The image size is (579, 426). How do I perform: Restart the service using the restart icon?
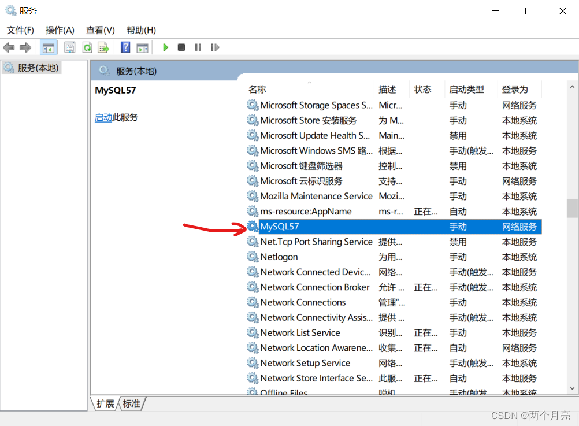coord(215,47)
